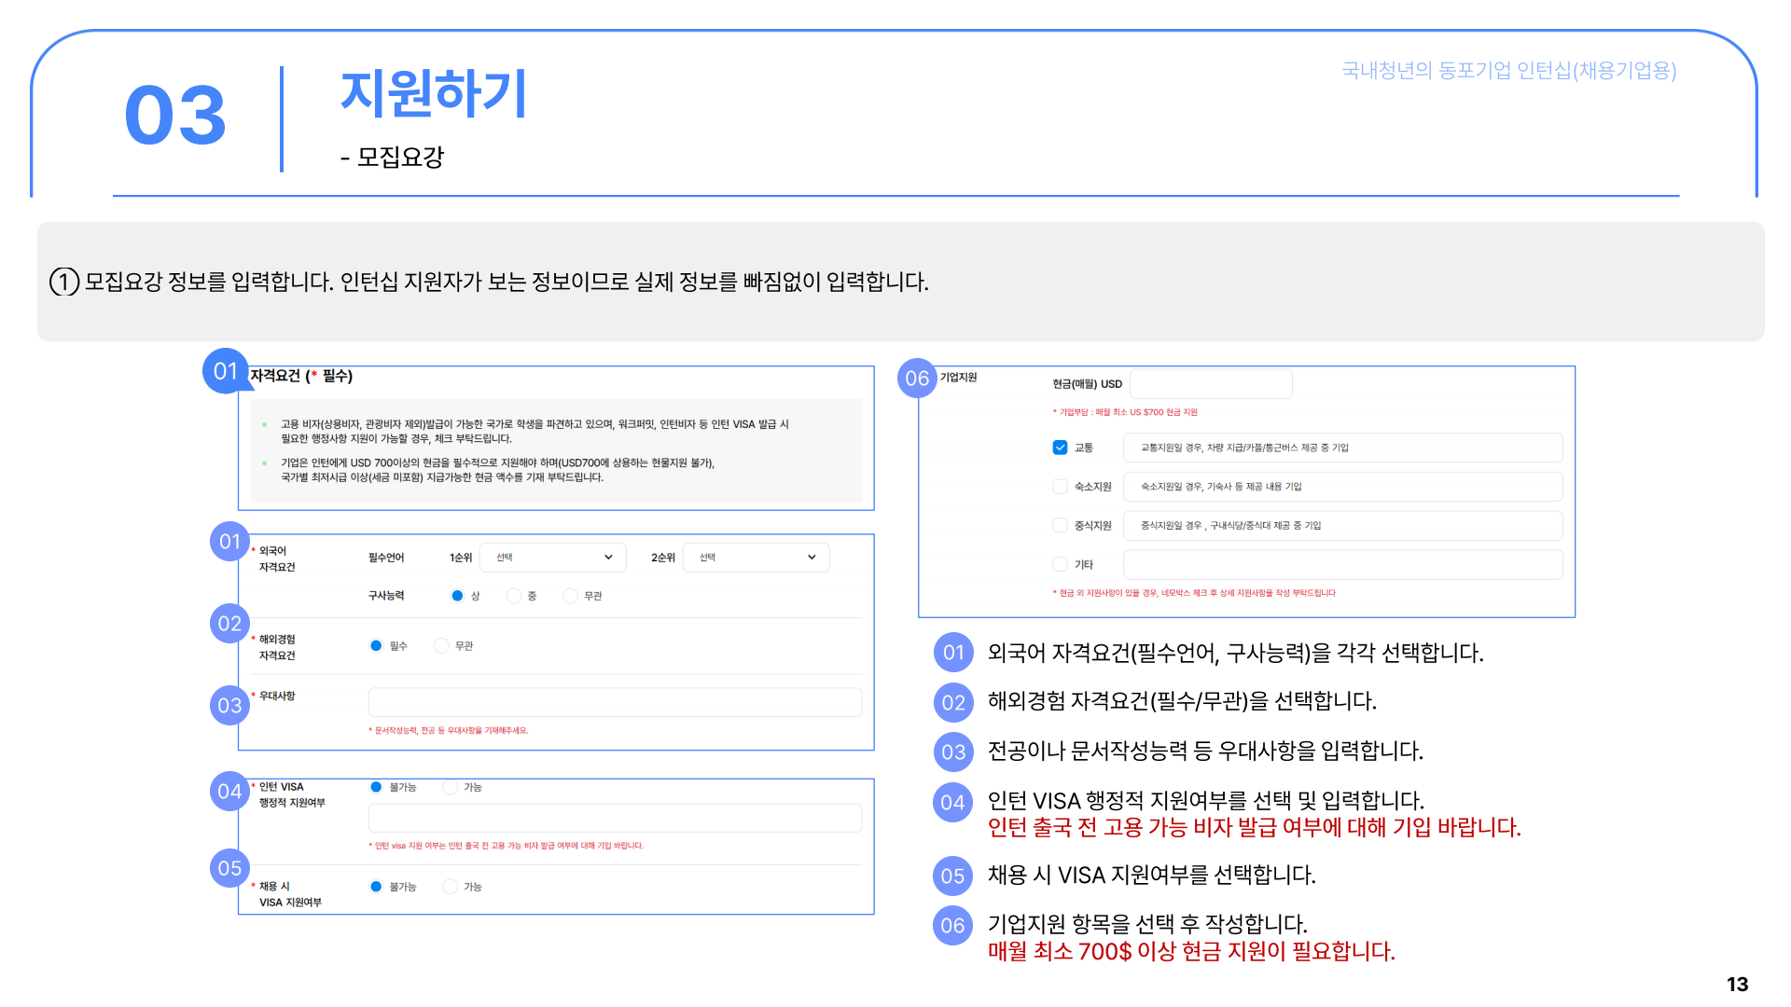The height and width of the screenshot is (1007, 1791).
Task: Click the 04 badge beside 인턴 VISA row
Action: click(x=229, y=792)
